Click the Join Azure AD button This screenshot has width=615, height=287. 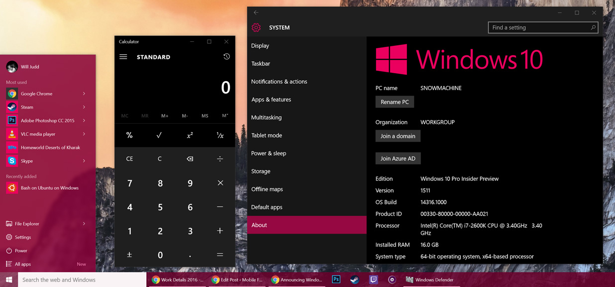point(398,158)
